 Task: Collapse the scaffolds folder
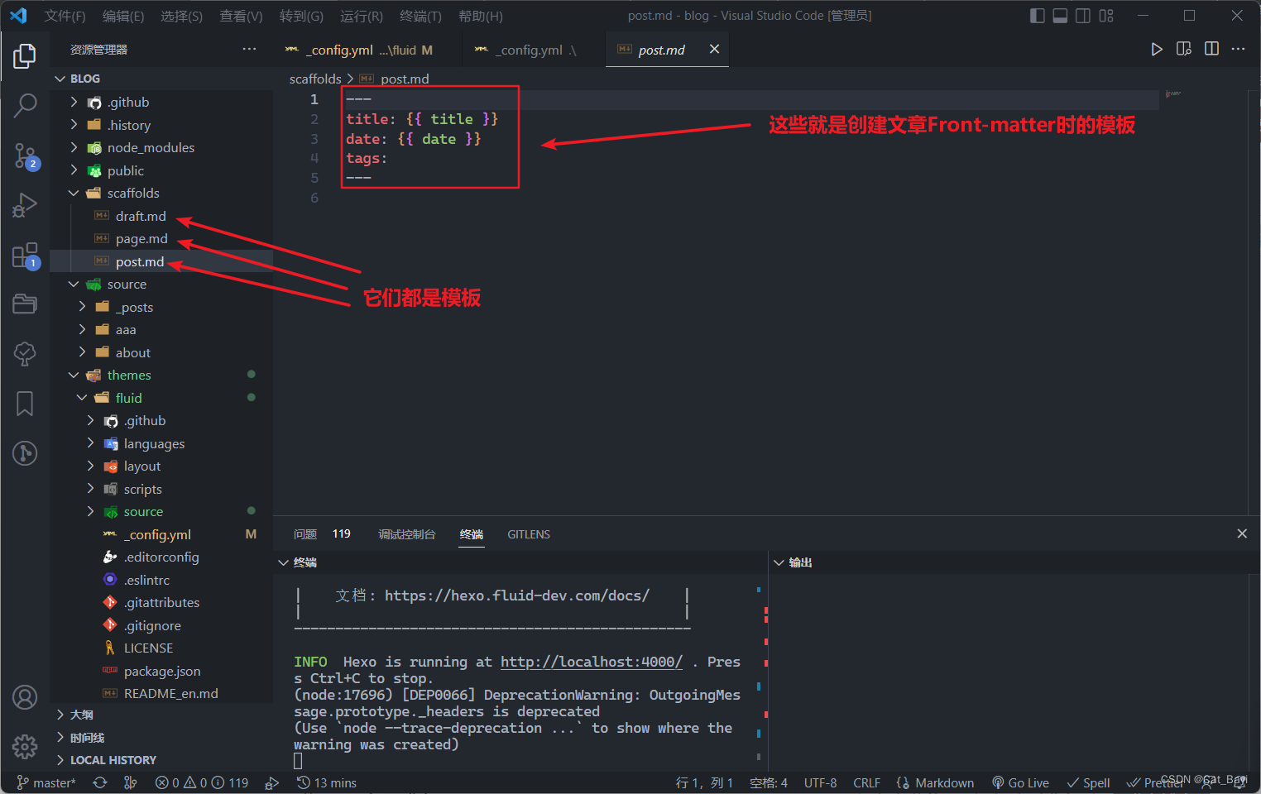point(161,193)
